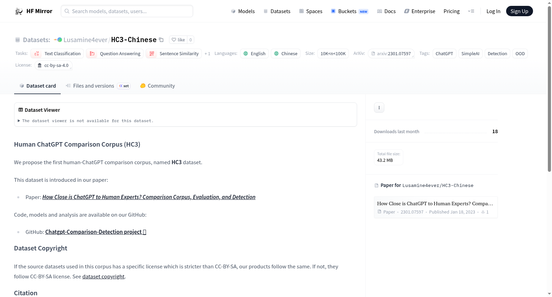The image size is (552, 297).
Task: Click the Human ChatGPT Comparison Corpus heading
Action: [x=77, y=145]
